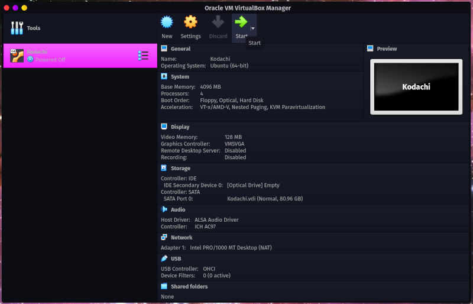Click the Shared folders section icon
The height and width of the screenshot is (304, 473).
click(164, 286)
